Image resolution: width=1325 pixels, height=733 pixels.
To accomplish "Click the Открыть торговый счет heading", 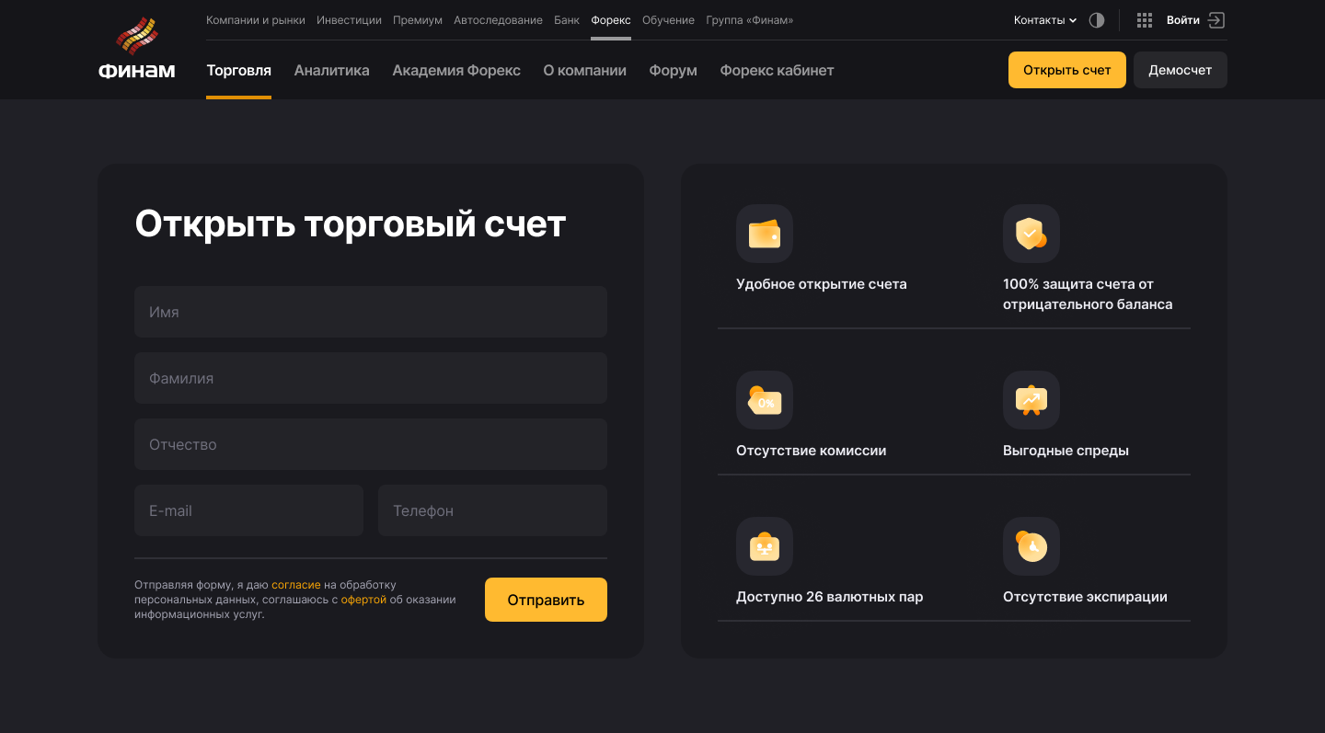I will [351, 223].
